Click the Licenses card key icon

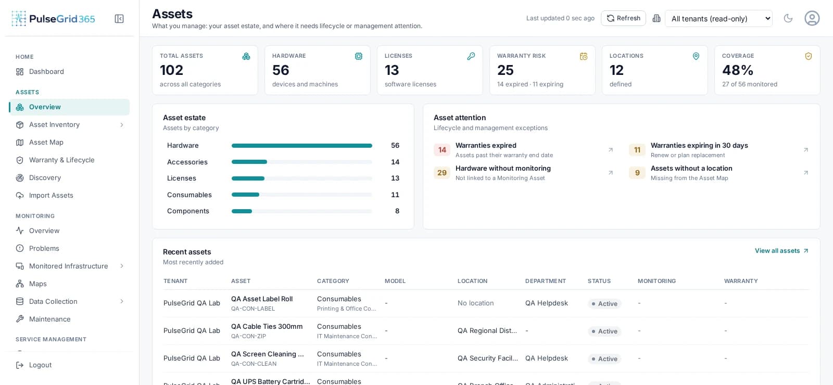(x=471, y=56)
